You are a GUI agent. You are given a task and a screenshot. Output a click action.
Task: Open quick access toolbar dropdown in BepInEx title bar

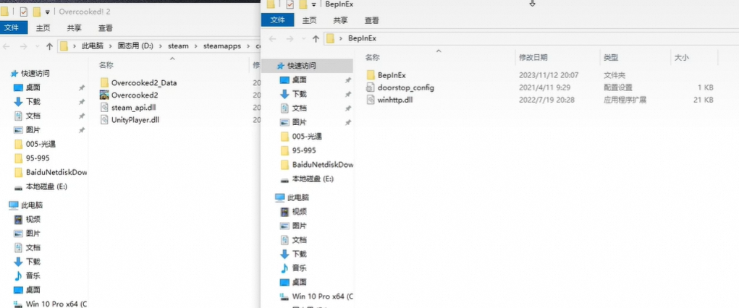click(x=313, y=5)
